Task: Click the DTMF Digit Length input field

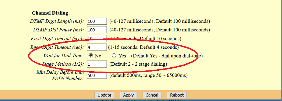Action: pos(97,21)
